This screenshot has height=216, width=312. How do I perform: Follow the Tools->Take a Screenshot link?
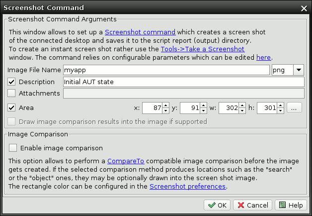pyautogui.click(x=202, y=49)
